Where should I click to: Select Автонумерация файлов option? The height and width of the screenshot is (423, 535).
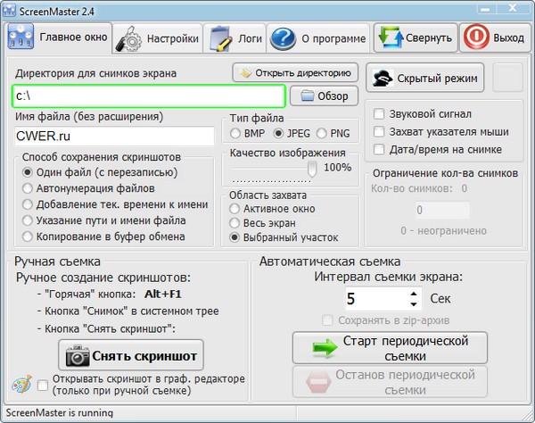28,188
